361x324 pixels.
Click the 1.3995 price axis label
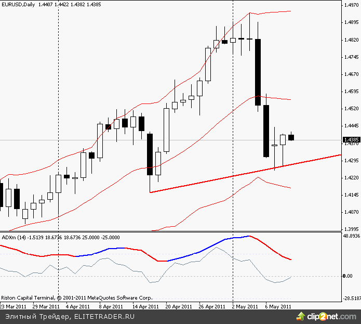point(351,229)
